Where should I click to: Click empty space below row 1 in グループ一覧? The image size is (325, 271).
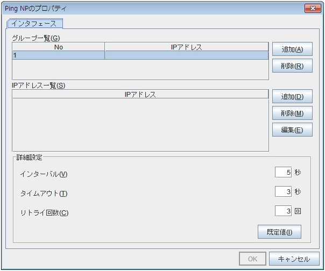click(x=140, y=70)
